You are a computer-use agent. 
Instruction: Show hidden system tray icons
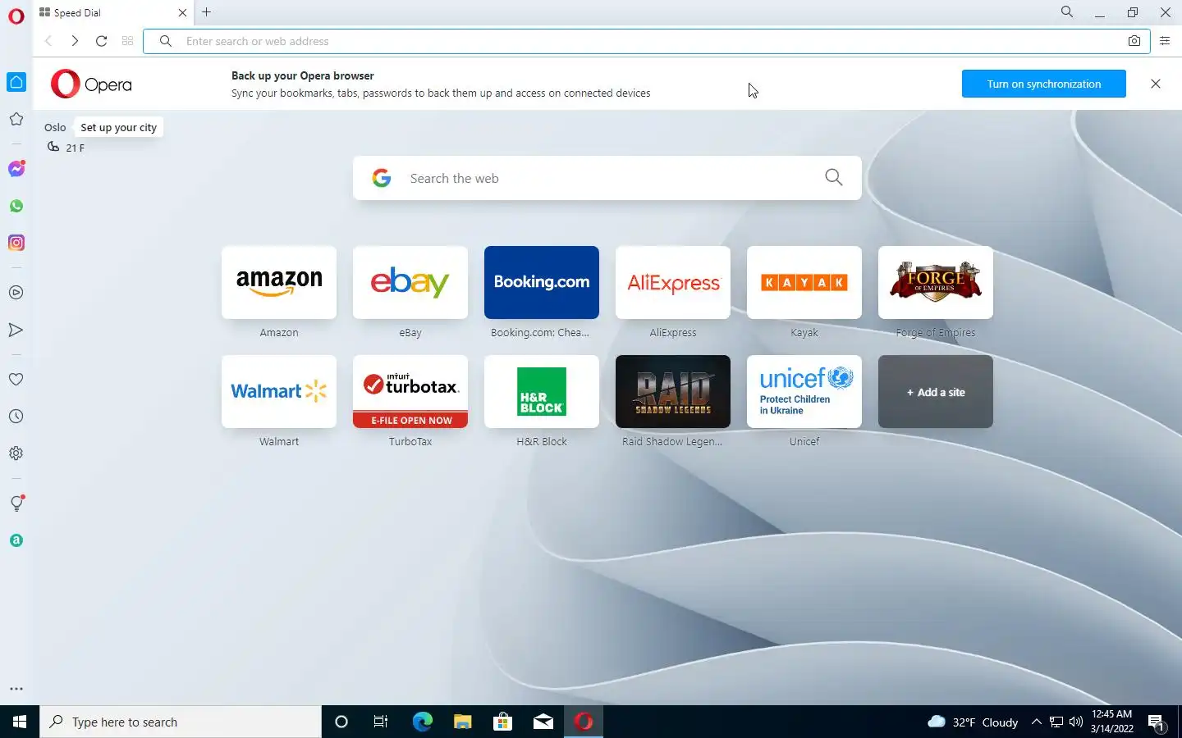[x=1036, y=722]
